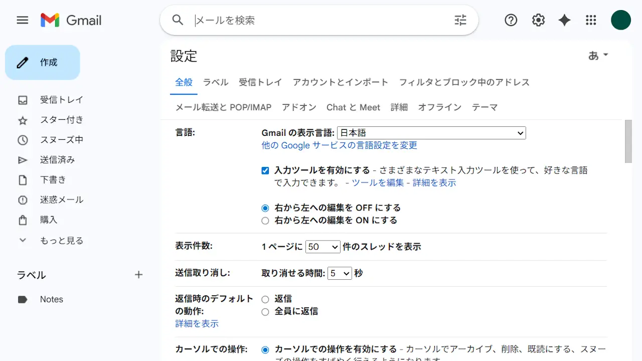Click the search options filter icon

pos(460,20)
